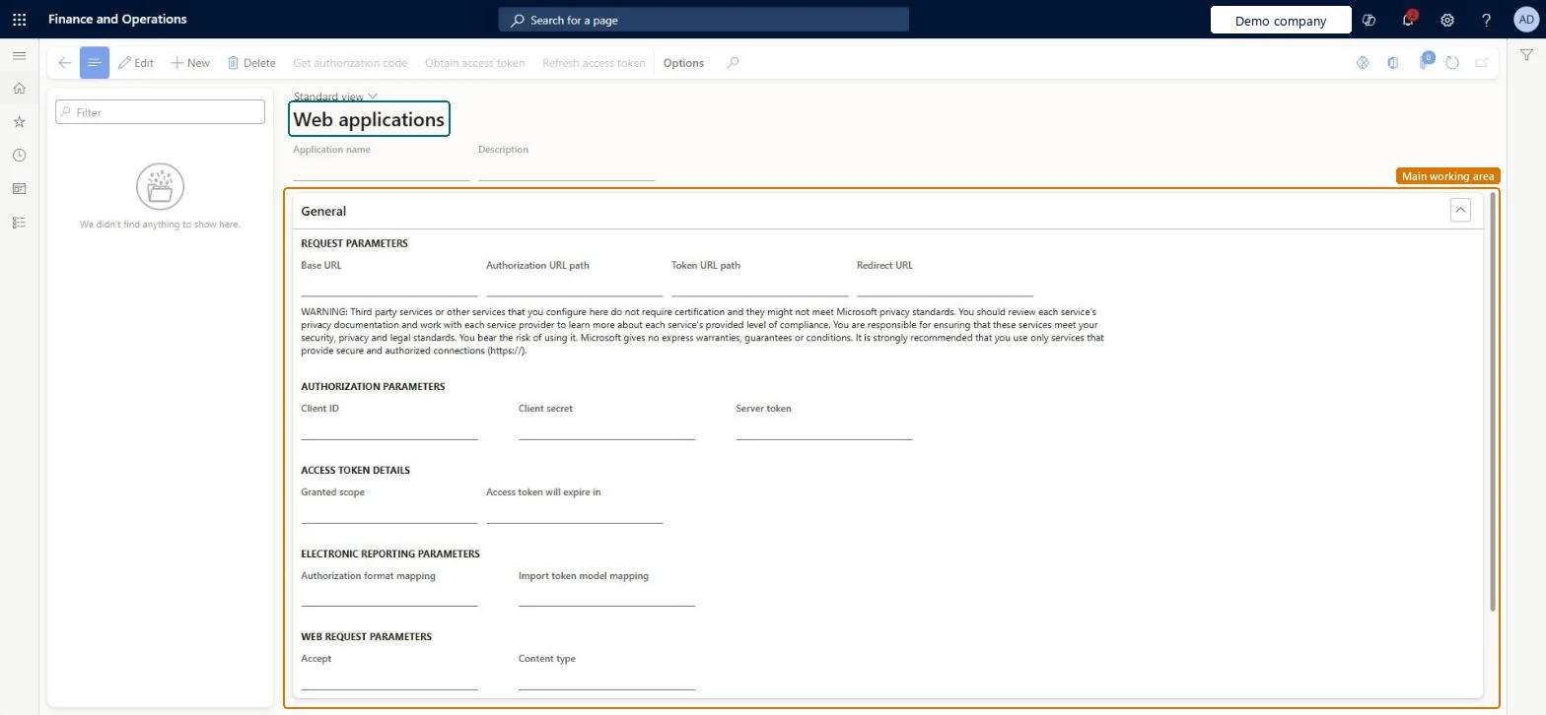The height and width of the screenshot is (715, 1546).
Task: Click the Finance and Operations title
Action: 117,19
